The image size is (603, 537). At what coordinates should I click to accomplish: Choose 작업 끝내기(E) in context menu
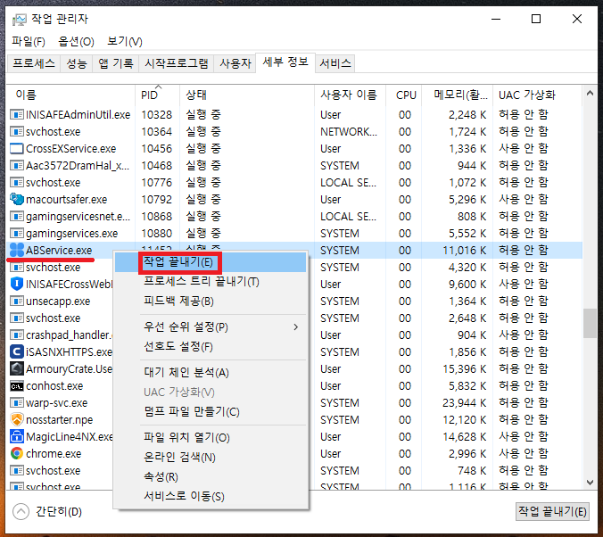(211, 262)
